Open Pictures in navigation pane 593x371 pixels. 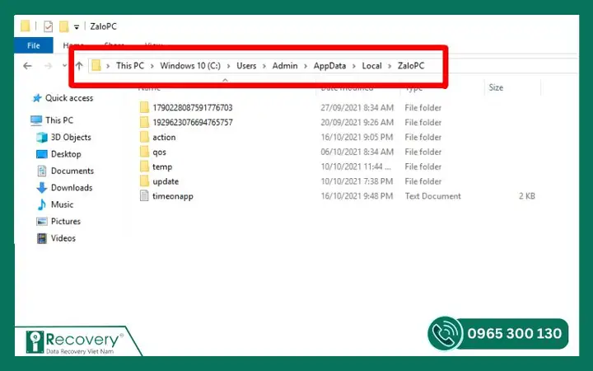pyautogui.click(x=66, y=221)
